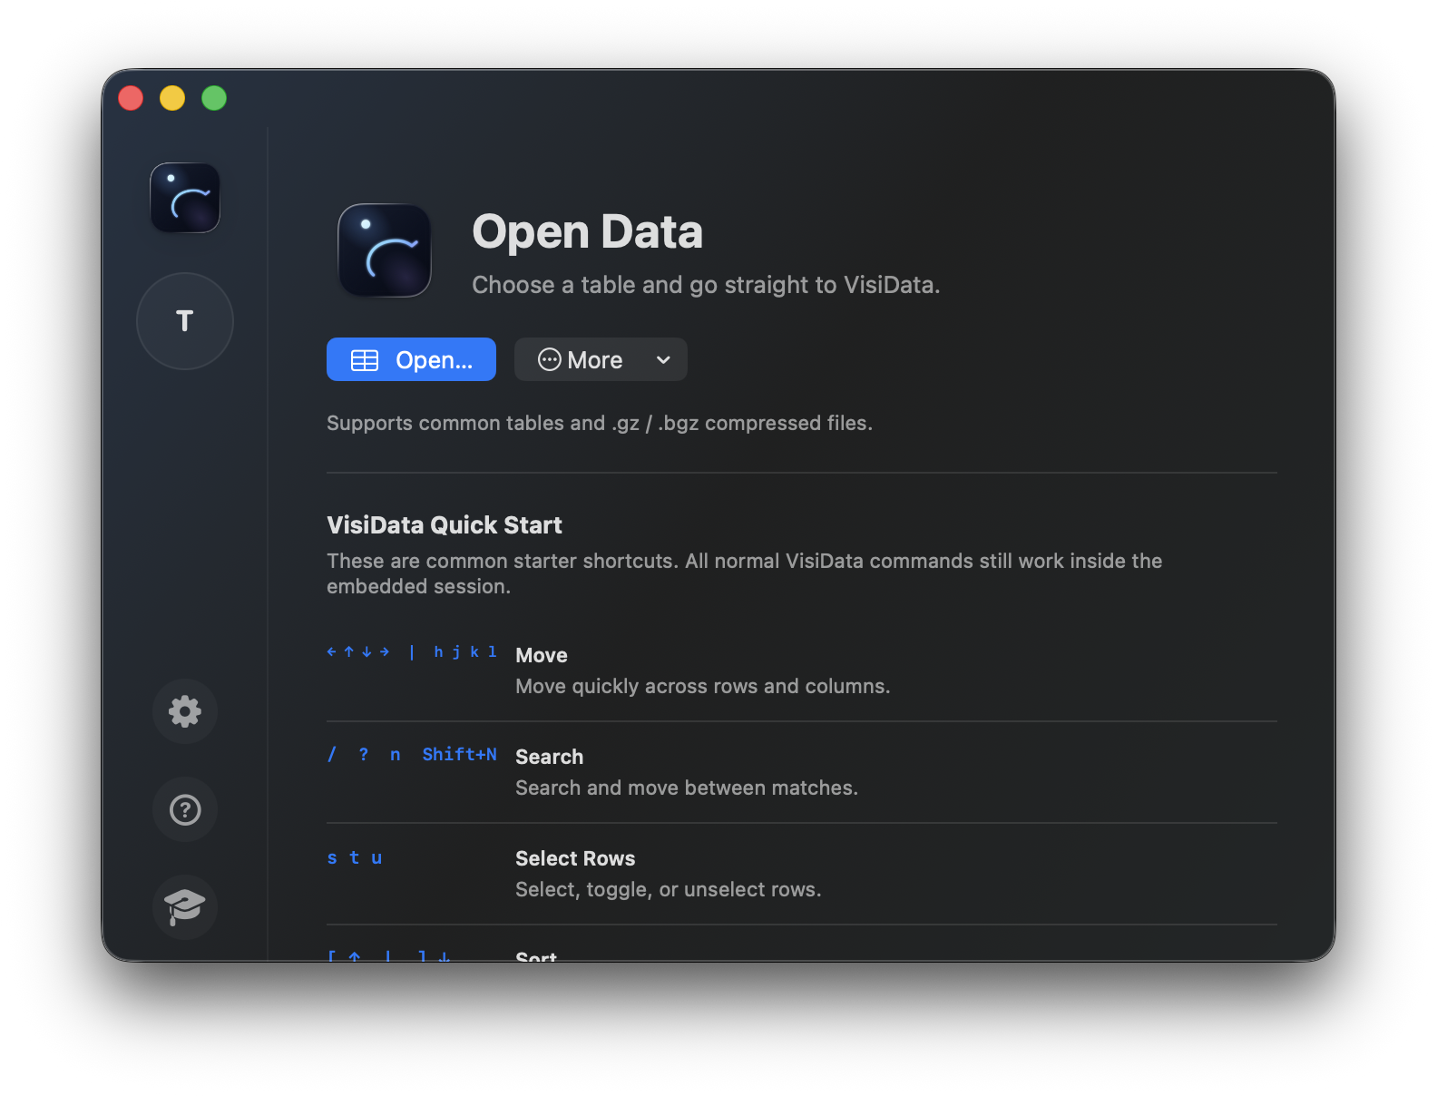Image resolution: width=1437 pixels, height=1096 pixels.
Task: Click the Move shortcut title
Action: (x=542, y=655)
